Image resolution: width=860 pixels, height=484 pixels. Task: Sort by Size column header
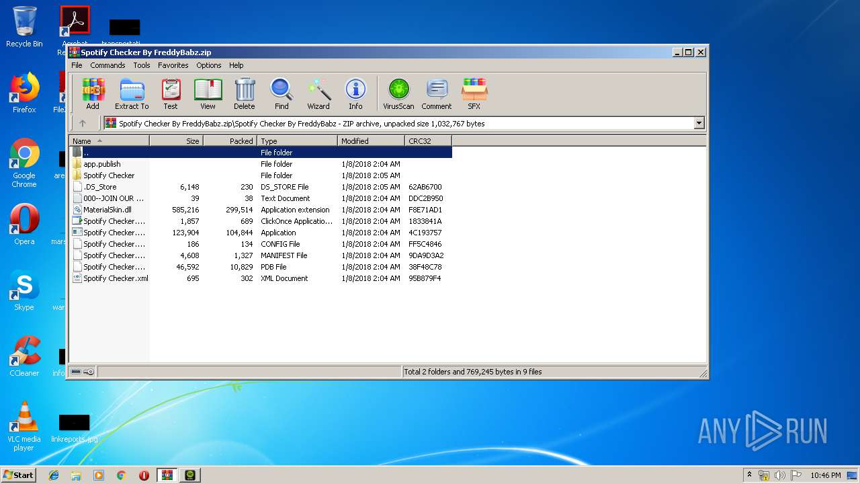pos(177,140)
